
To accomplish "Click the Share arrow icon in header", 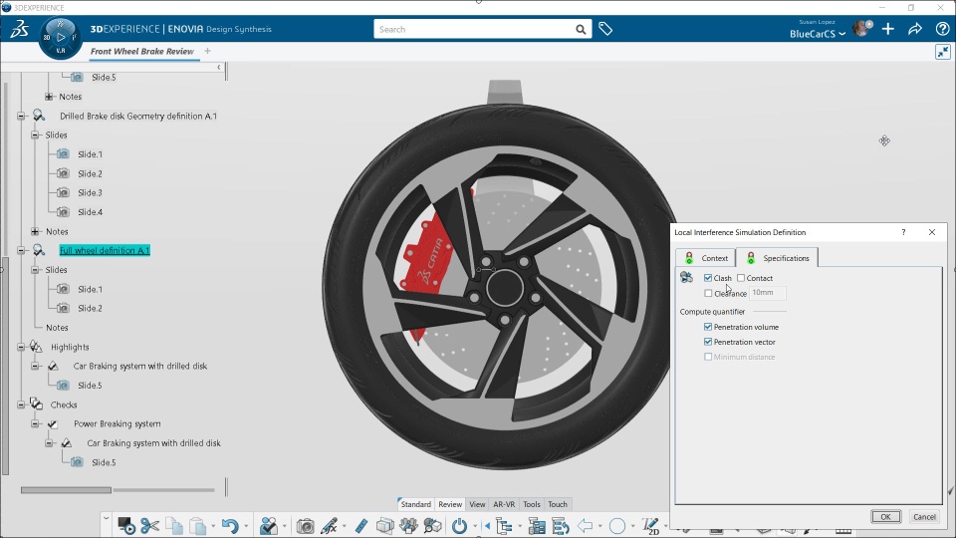I will tap(915, 29).
